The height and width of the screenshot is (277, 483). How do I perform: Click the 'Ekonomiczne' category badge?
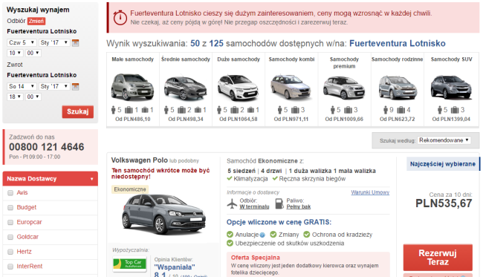coord(130,189)
